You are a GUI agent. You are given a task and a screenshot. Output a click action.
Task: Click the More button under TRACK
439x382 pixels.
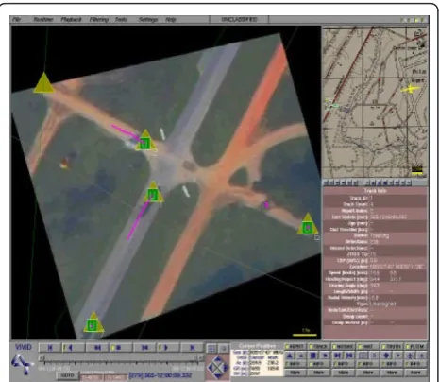(x=319, y=373)
